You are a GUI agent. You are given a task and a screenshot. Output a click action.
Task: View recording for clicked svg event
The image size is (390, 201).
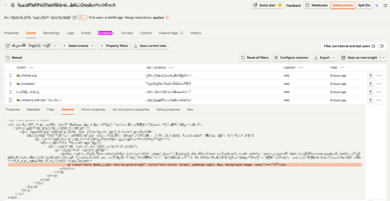point(371,75)
